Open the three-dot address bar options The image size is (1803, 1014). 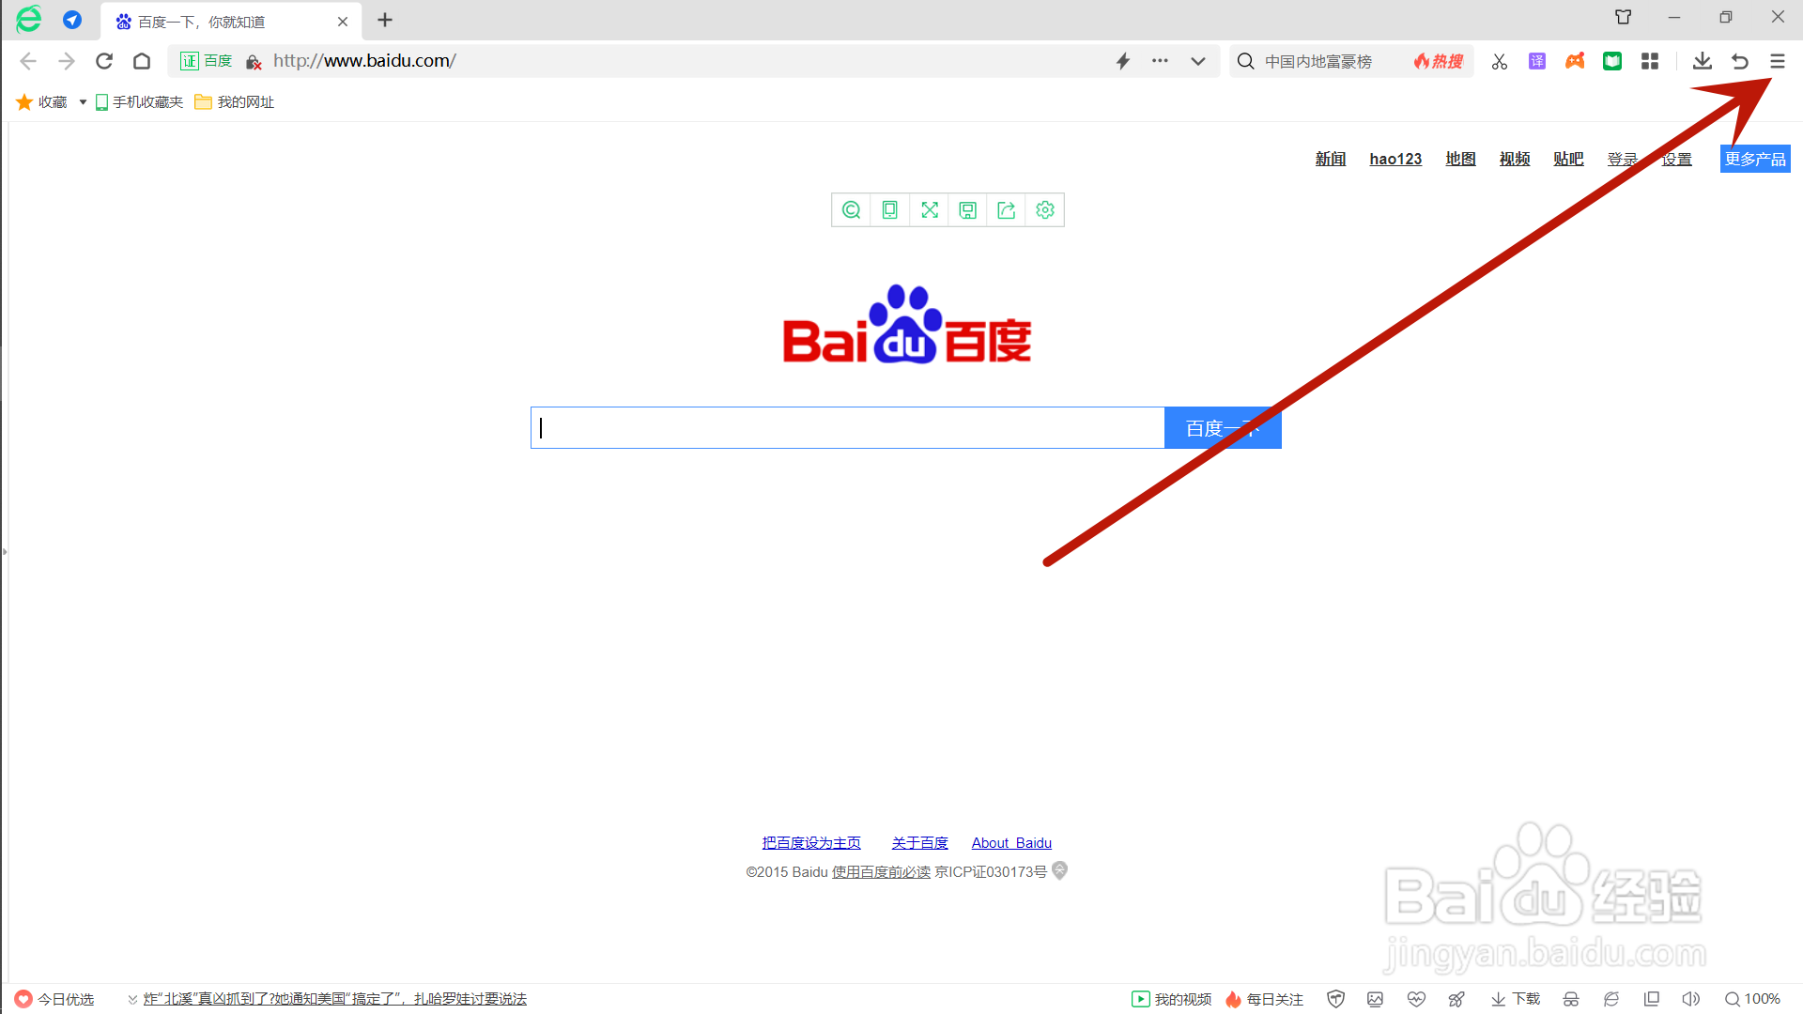(1161, 61)
